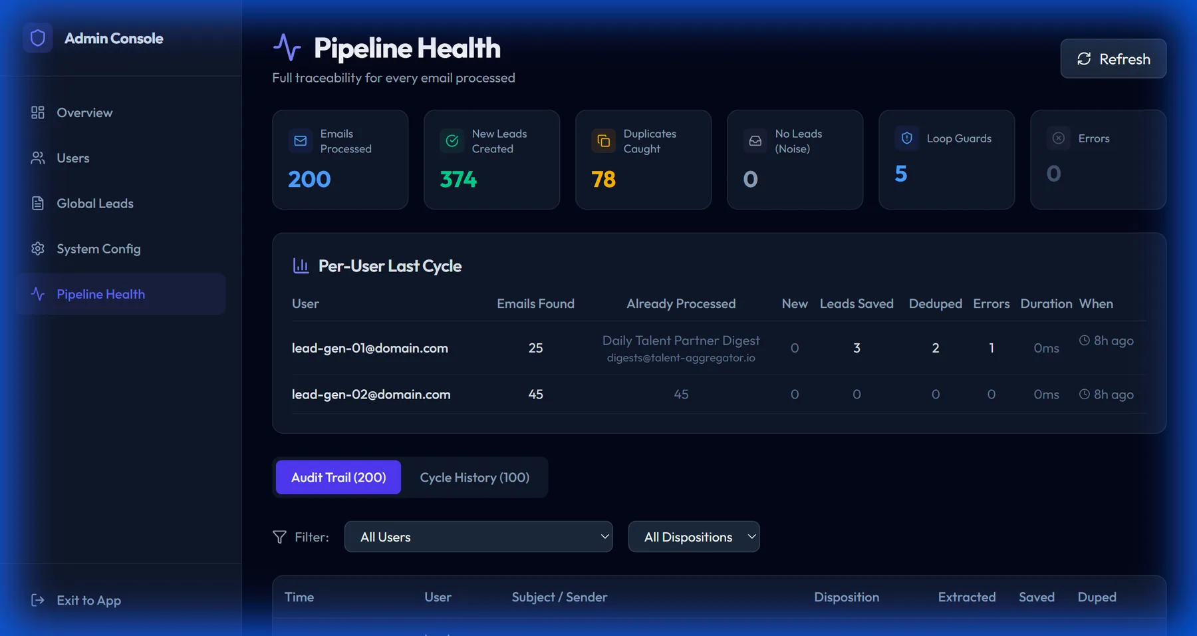Image resolution: width=1197 pixels, height=636 pixels.
Task: Open System Config in the sidebar
Action: (121, 248)
